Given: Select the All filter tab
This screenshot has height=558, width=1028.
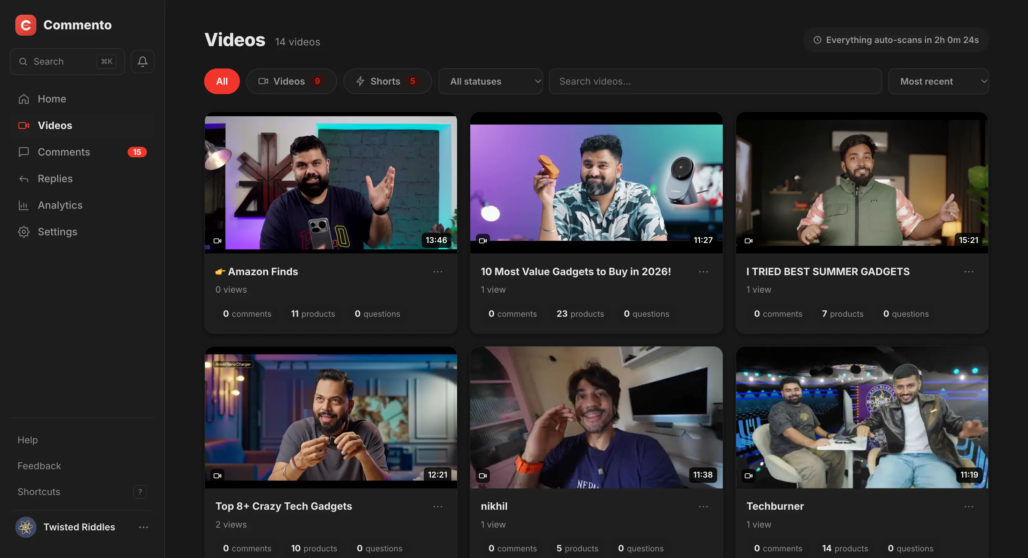Looking at the screenshot, I should [x=222, y=81].
